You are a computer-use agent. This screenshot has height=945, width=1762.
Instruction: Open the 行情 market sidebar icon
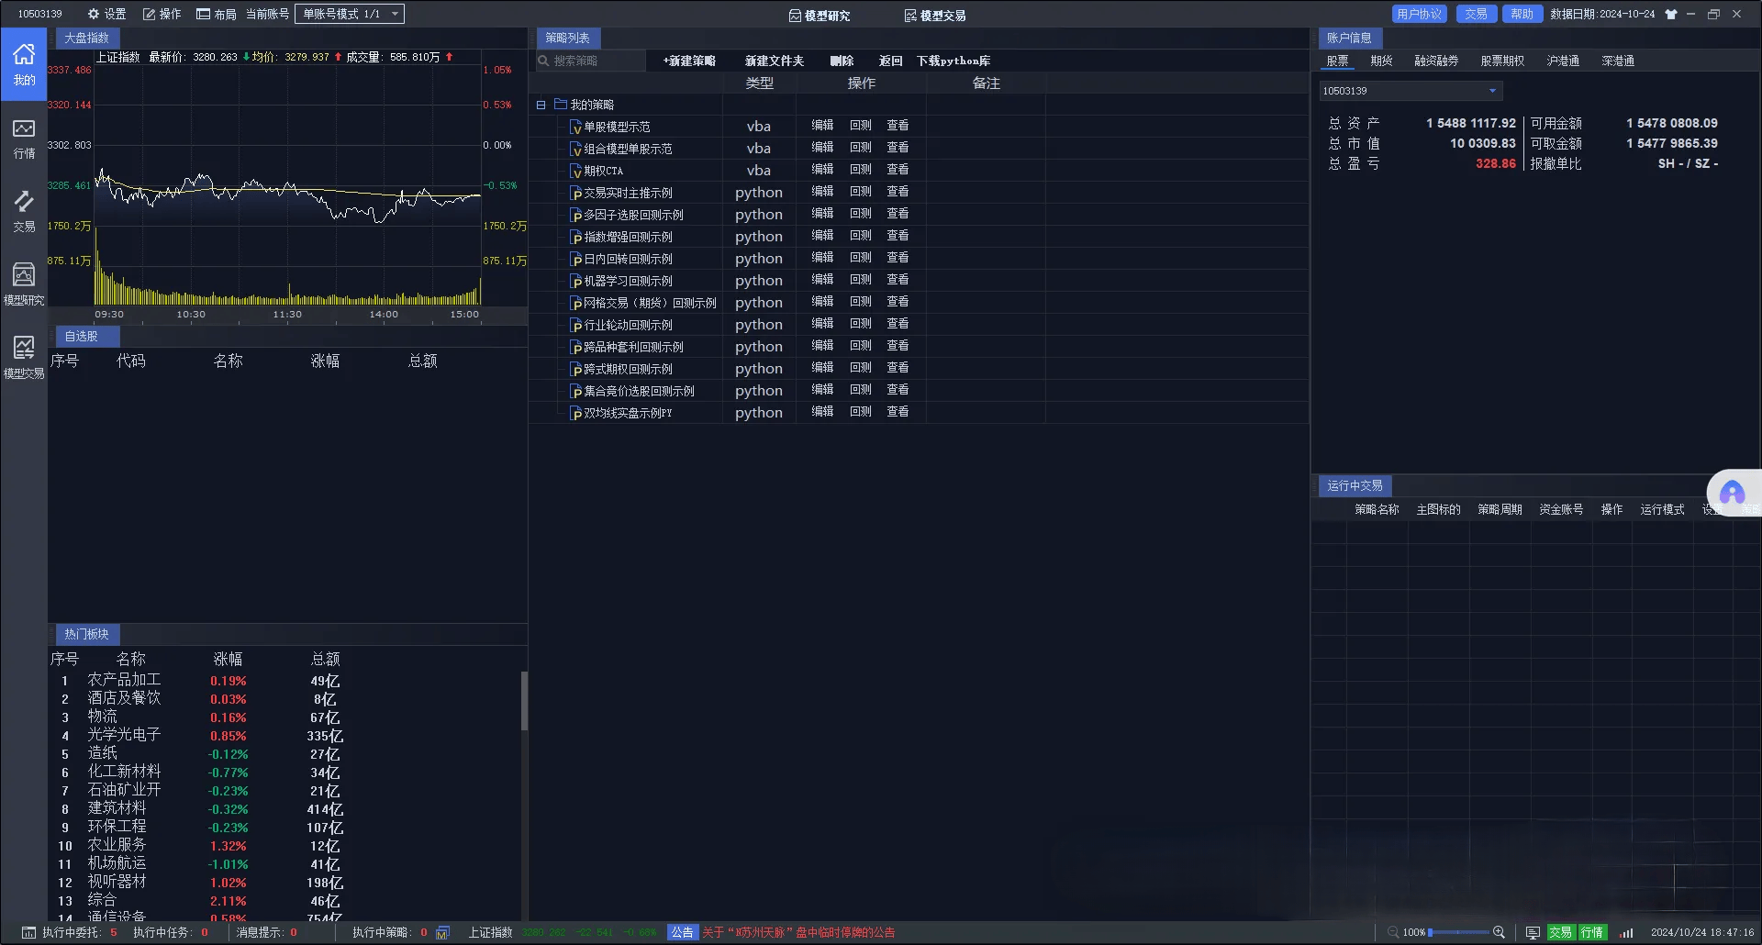point(24,138)
